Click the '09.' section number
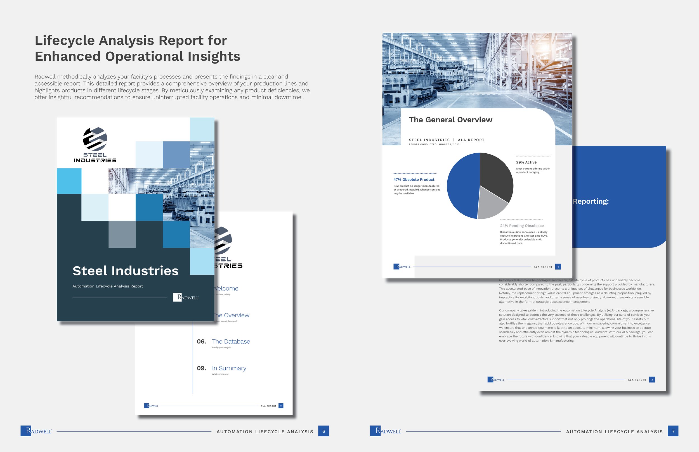This screenshot has width=699, height=452. (x=201, y=368)
